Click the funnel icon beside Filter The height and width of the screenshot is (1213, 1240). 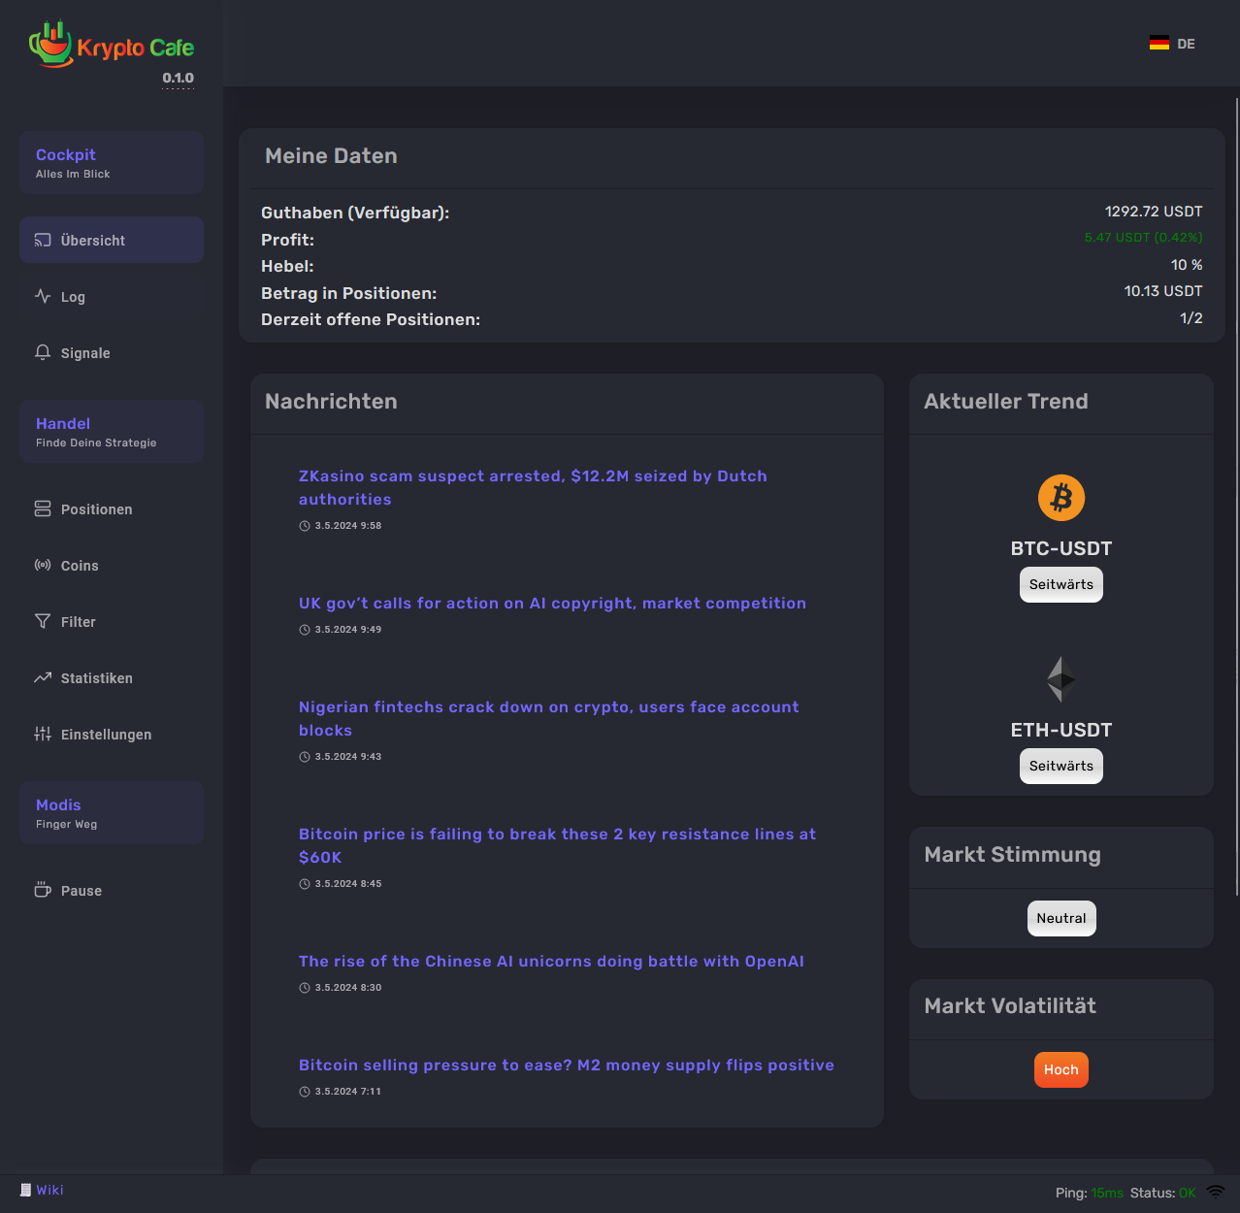43,621
